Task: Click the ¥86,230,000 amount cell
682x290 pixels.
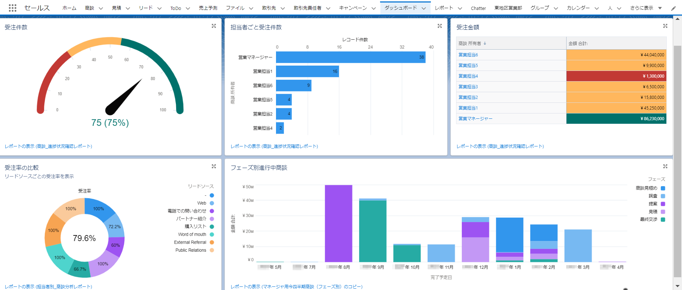Action: click(x=616, y=118)
